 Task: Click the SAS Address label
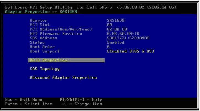point(43,38)
